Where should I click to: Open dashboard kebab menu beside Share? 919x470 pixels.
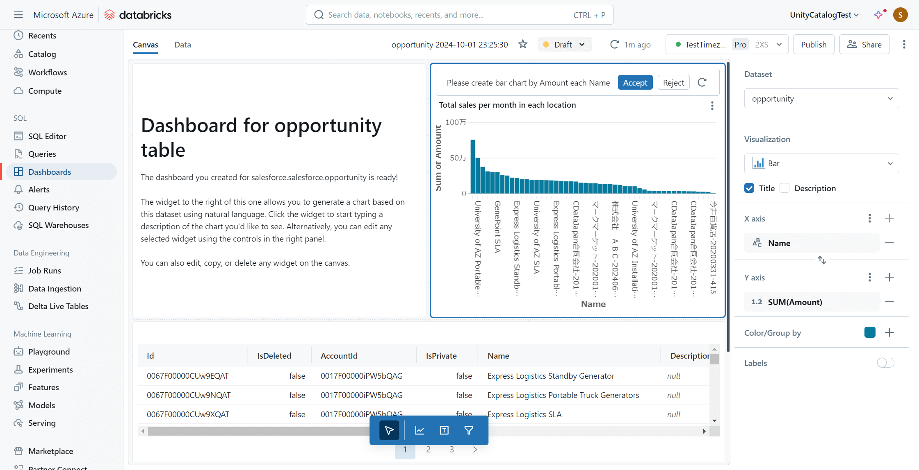tap(904, 44)
